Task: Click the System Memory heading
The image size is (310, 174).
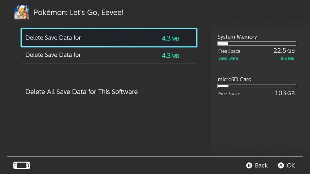Action: click(x=237, y=37)
